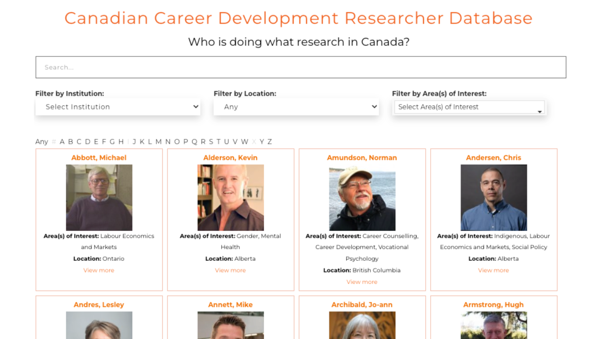Viewport: 603px width, 339px height.
Task: Open the Select Institution dropdown
Action: pyautogui.click(x=117, y=107)
